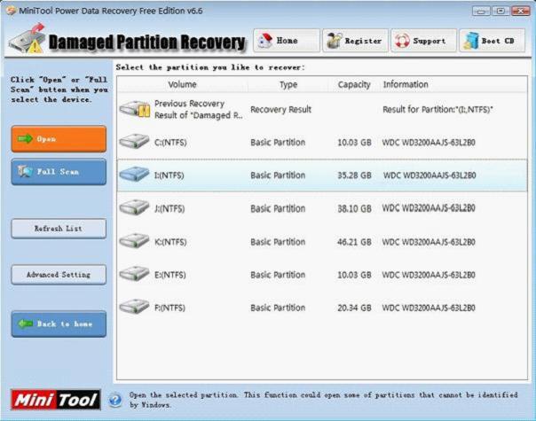Sort by the Capacity column header
This screenshot has width=536, height=421.
point(354,84)
